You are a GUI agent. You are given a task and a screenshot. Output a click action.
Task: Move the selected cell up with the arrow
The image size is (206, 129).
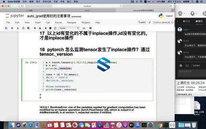35,28
